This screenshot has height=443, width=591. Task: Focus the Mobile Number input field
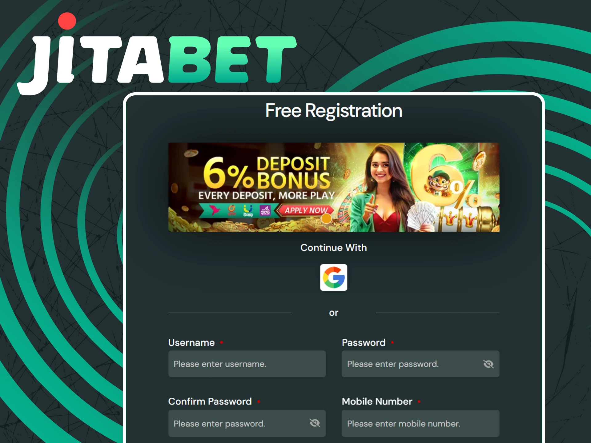[420, 423]
